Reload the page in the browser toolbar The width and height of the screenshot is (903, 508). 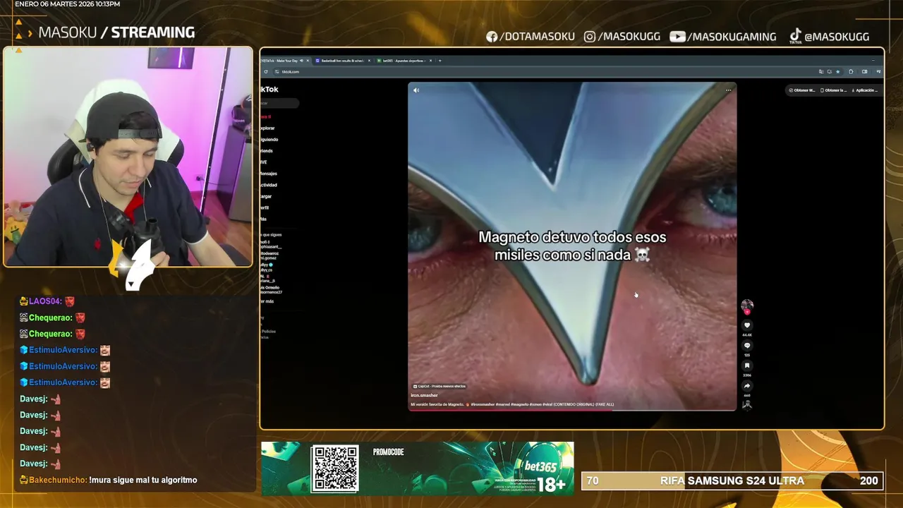(266, 71)
